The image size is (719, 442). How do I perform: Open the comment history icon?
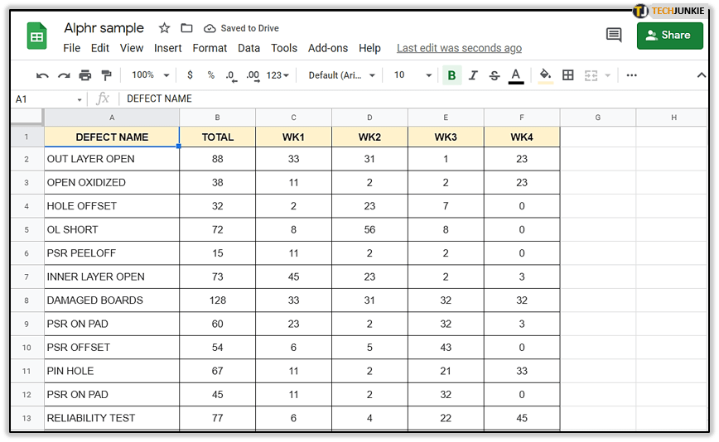614,35
